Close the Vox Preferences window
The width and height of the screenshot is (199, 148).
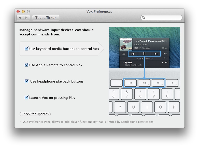(x=18, y=11)
